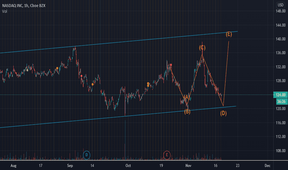
Task: Click the 112.00 price axis label
Action: coord(281,137)
